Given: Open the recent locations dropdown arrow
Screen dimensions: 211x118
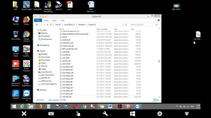Looking at the screenshot, I should (44, 25).
